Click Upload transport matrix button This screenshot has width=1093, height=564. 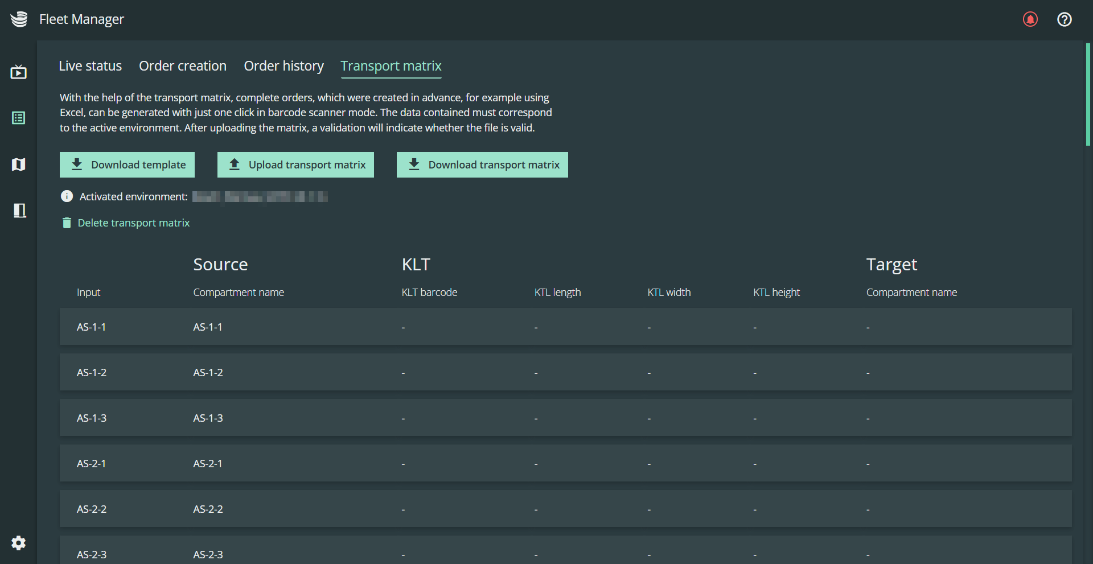(295, 164)
